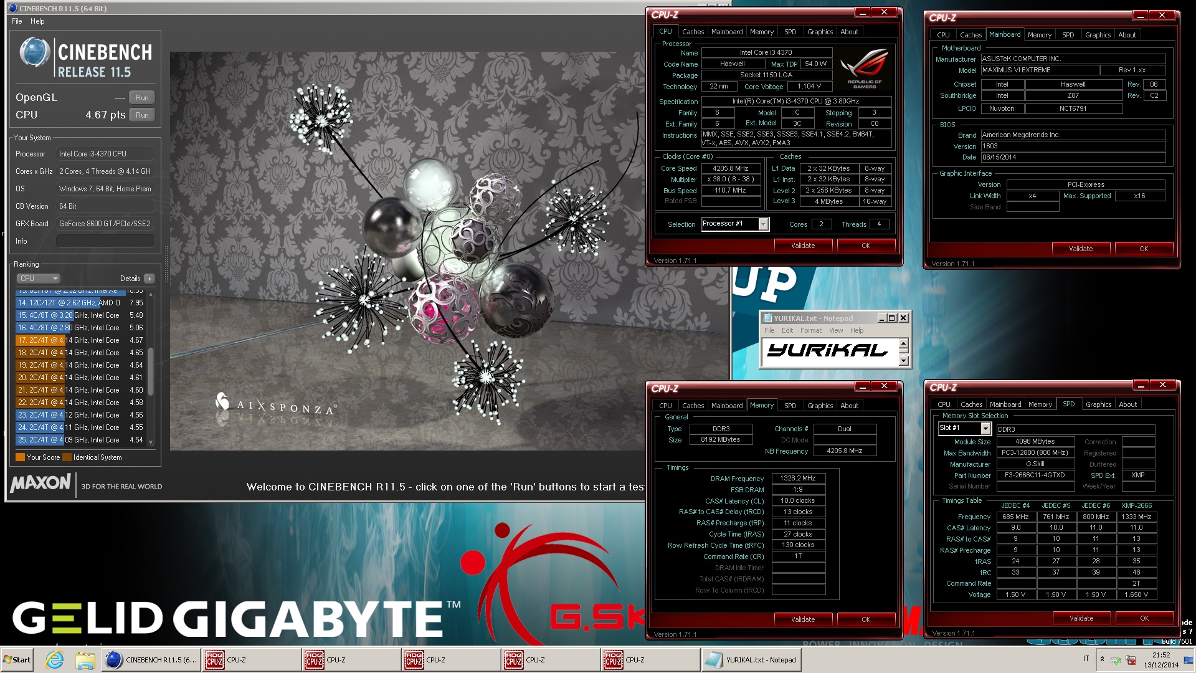Image resolution: width=1196 pixels, height=673 pixels.
Task: Open the Caches tab in the CPU-Z SPD window
Action: (x=971, y=404)
